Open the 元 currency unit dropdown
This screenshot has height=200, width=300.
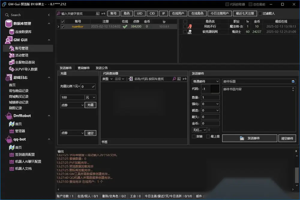pos(90,97)
